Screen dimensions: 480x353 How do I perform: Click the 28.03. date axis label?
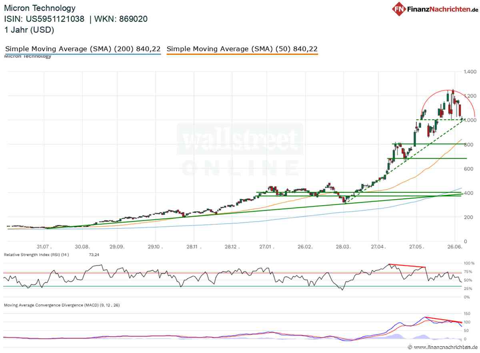point(343,247)
